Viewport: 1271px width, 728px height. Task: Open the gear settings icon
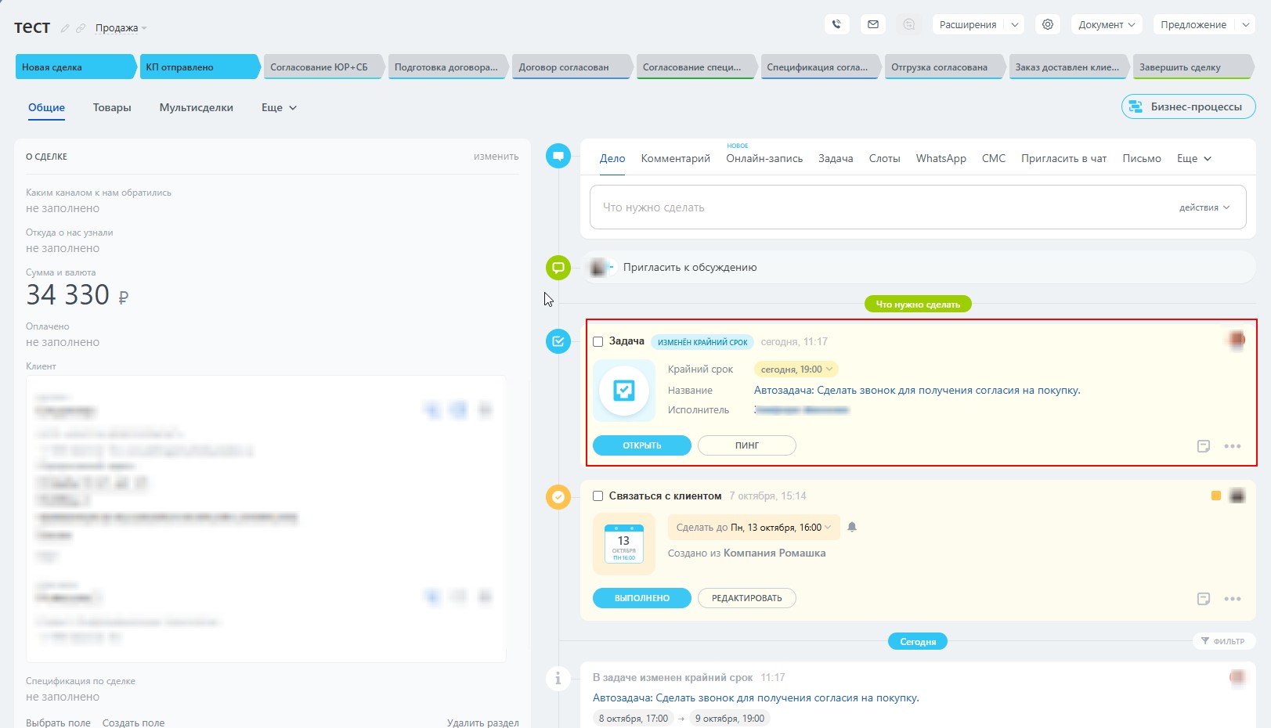coord(1048,24)
